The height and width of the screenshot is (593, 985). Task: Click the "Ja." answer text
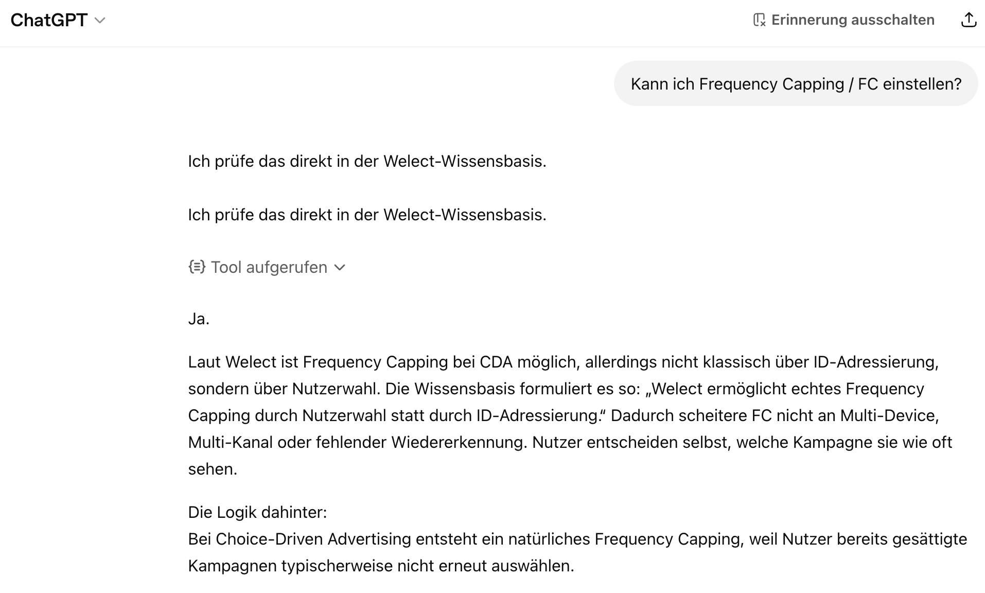[x=199, y=319]
